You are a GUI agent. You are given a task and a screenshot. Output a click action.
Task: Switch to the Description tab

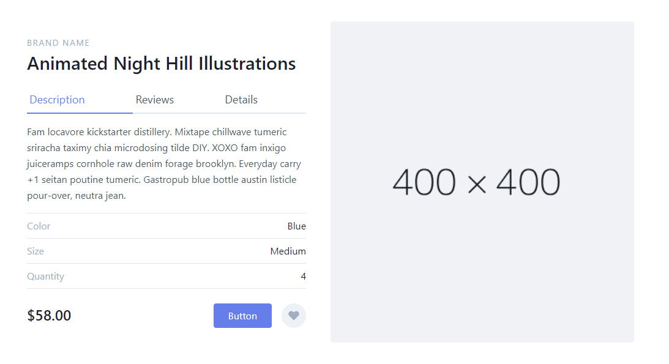point(57,100)
